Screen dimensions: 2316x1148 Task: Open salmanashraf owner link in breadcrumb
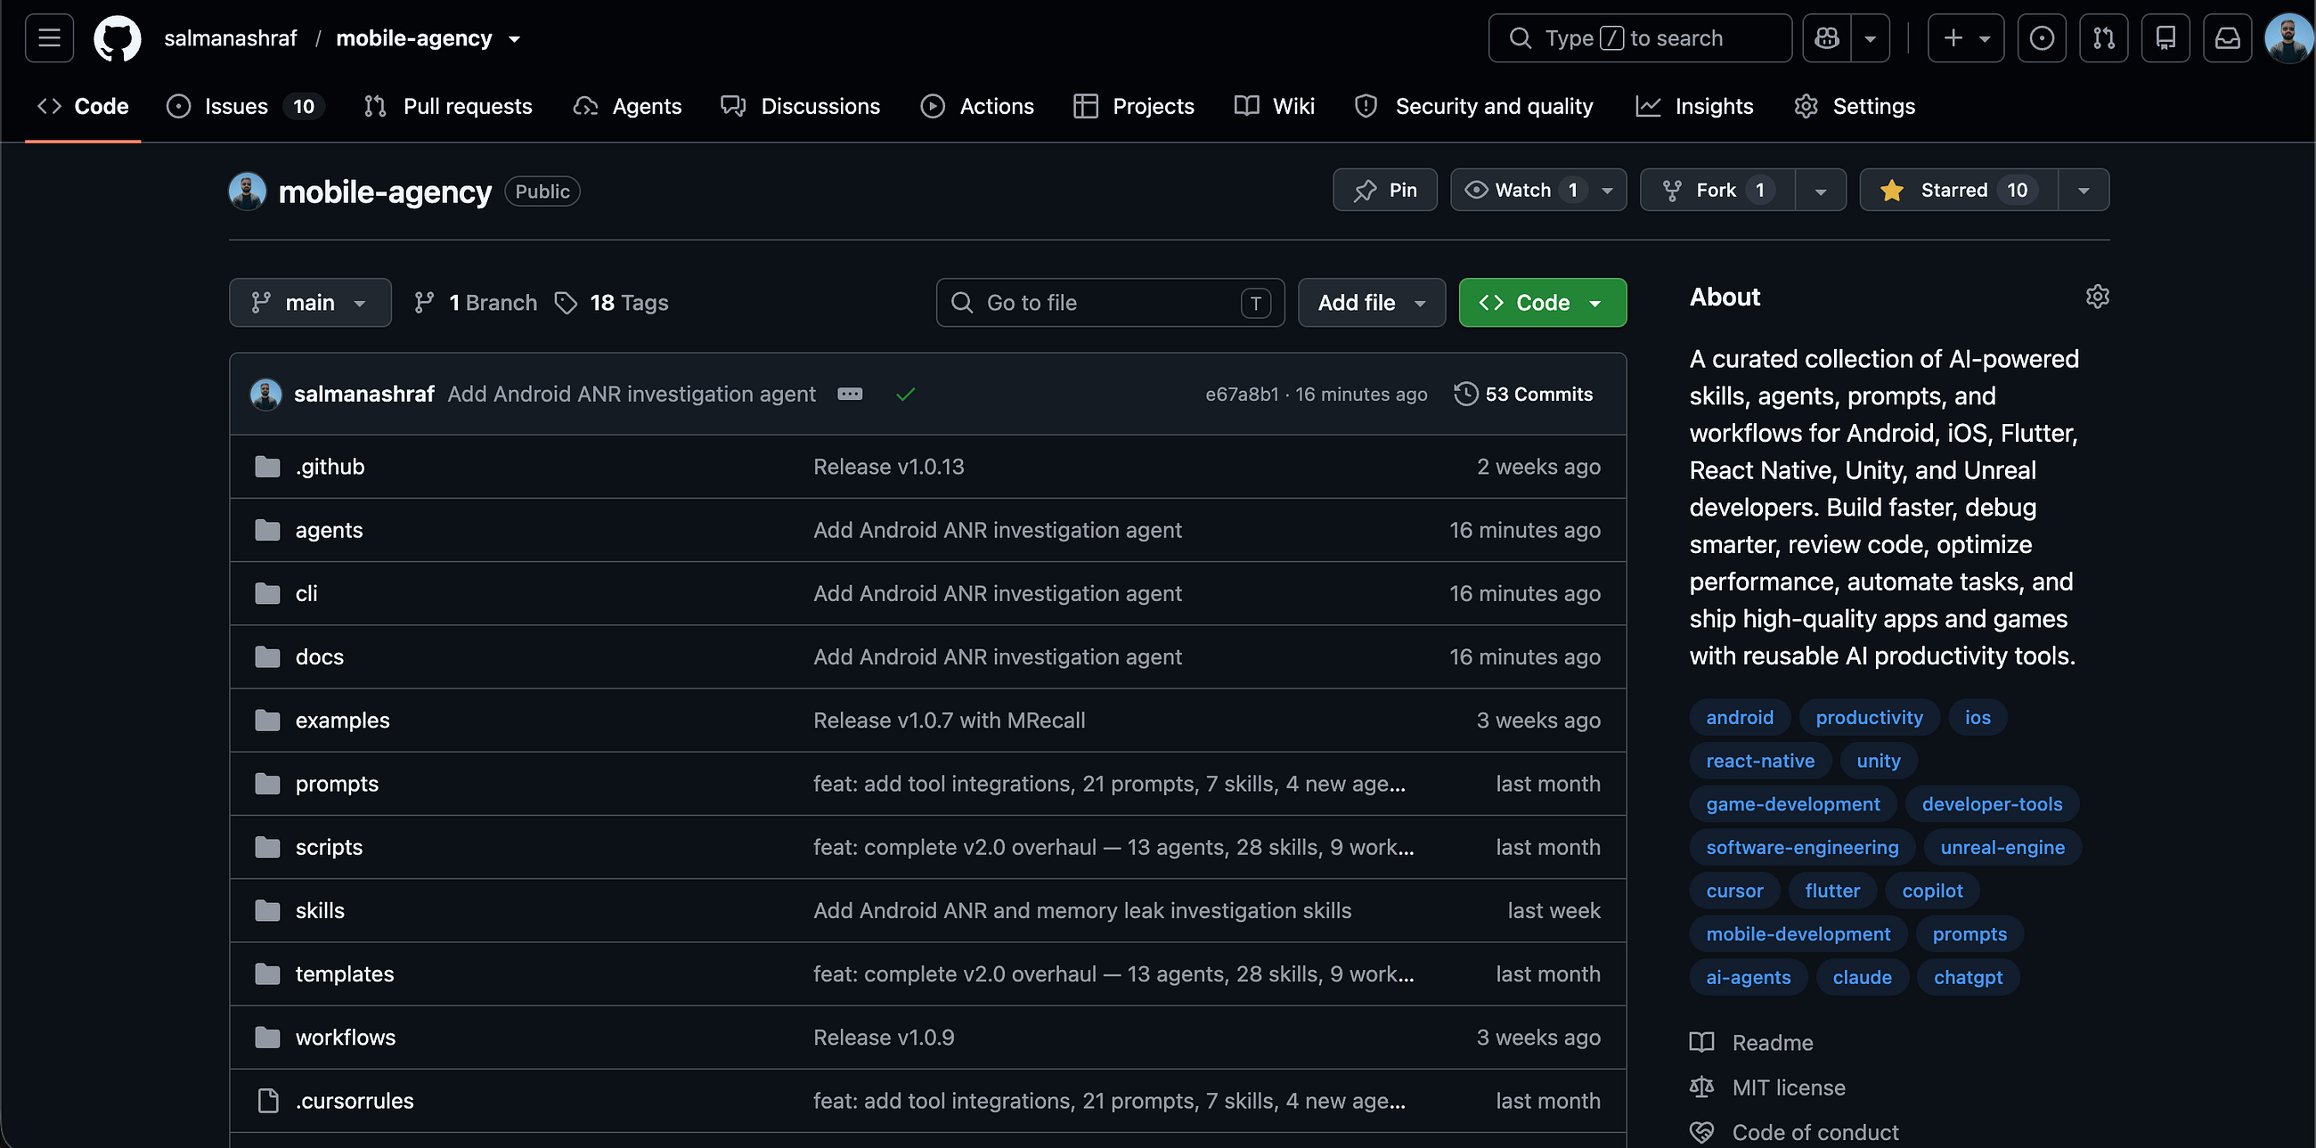pos(230,38)
